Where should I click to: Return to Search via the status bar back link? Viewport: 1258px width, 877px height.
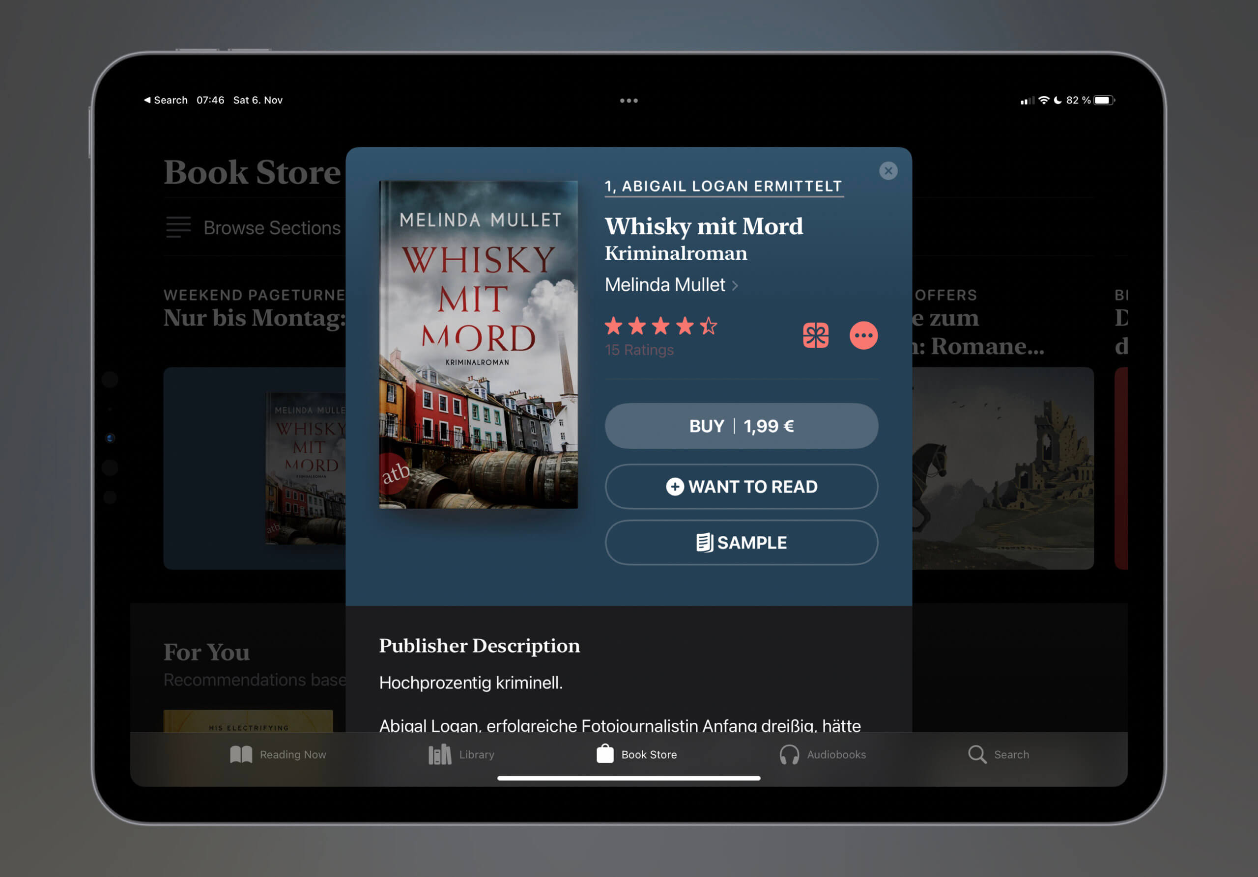pos(166,100)
